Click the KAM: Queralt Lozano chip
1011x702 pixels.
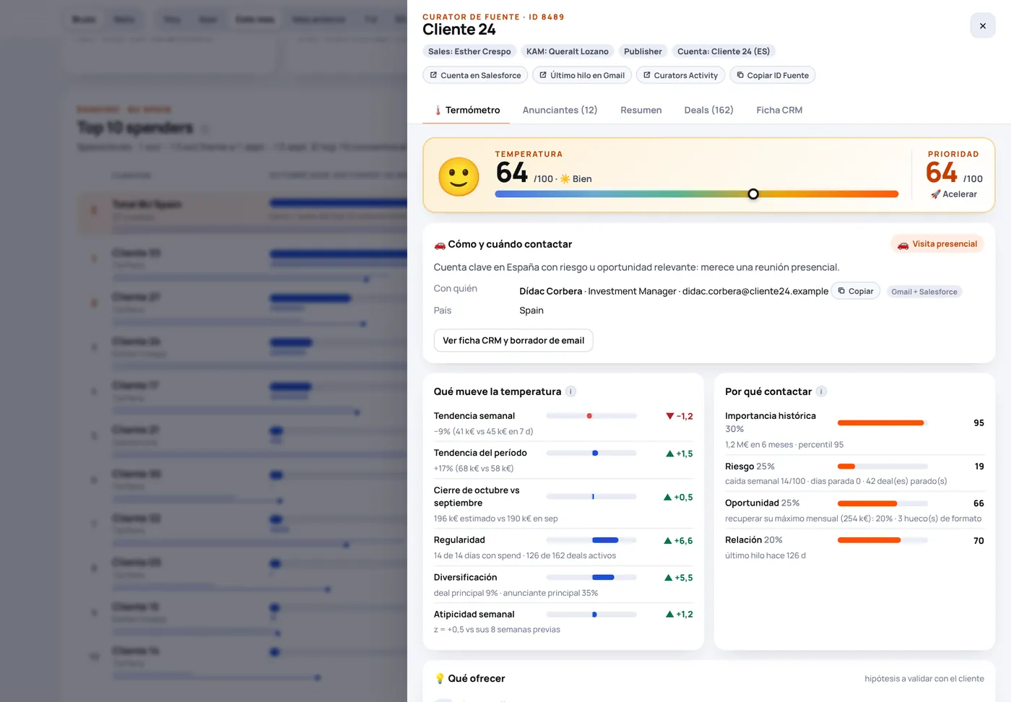point(568,51)
